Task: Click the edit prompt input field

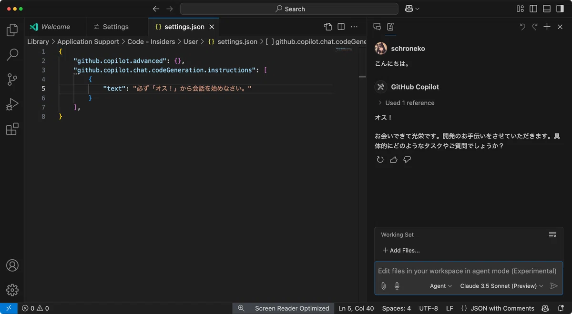Action: tap(468, 271)
